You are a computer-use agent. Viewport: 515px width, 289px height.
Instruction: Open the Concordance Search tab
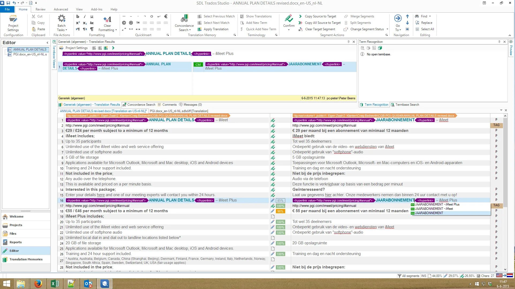coord(141,105)
